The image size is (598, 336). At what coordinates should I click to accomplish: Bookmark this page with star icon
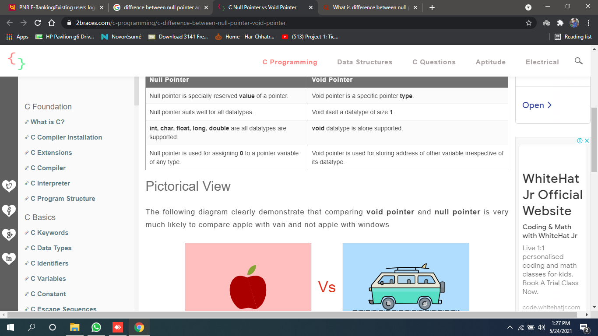(528, 23)
